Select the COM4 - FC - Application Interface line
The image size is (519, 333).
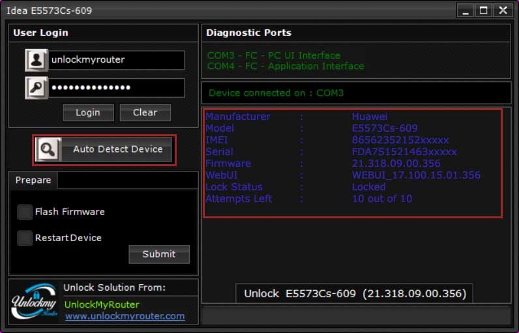[x=286, y=66]
